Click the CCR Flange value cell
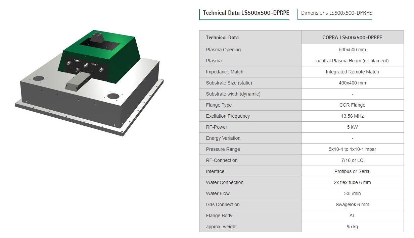The height and width of the screenshot is (238, 414). click(x=352, y=105)
